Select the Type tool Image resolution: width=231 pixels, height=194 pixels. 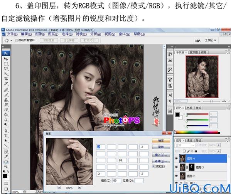click(x=6, y=136)
